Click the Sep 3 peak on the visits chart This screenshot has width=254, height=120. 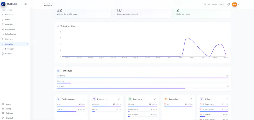tap(187, 38)
